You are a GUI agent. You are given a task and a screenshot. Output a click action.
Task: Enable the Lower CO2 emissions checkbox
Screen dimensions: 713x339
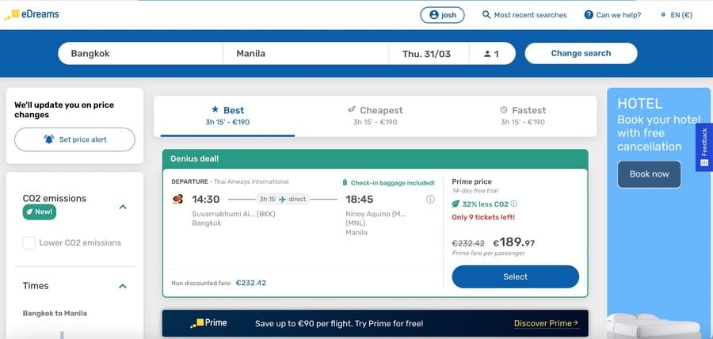[29, 242]
